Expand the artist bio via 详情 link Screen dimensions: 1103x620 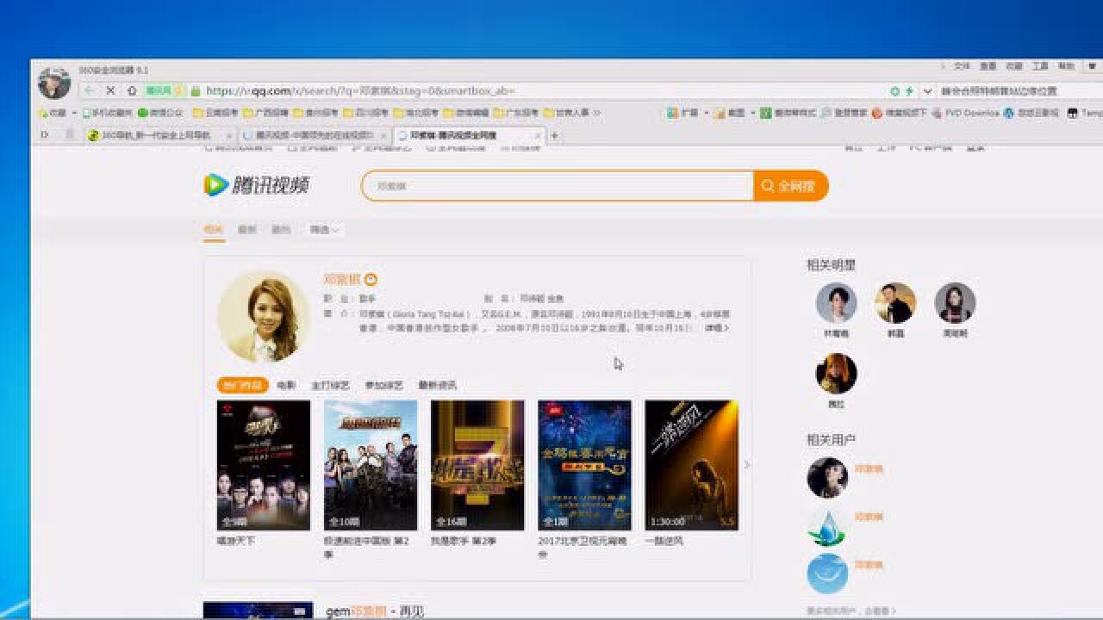pyautogui.click(x=716, y=328)
